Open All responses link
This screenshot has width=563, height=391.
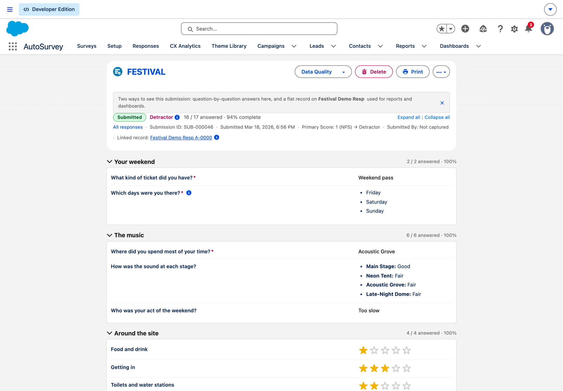click(x=128, y=127)
